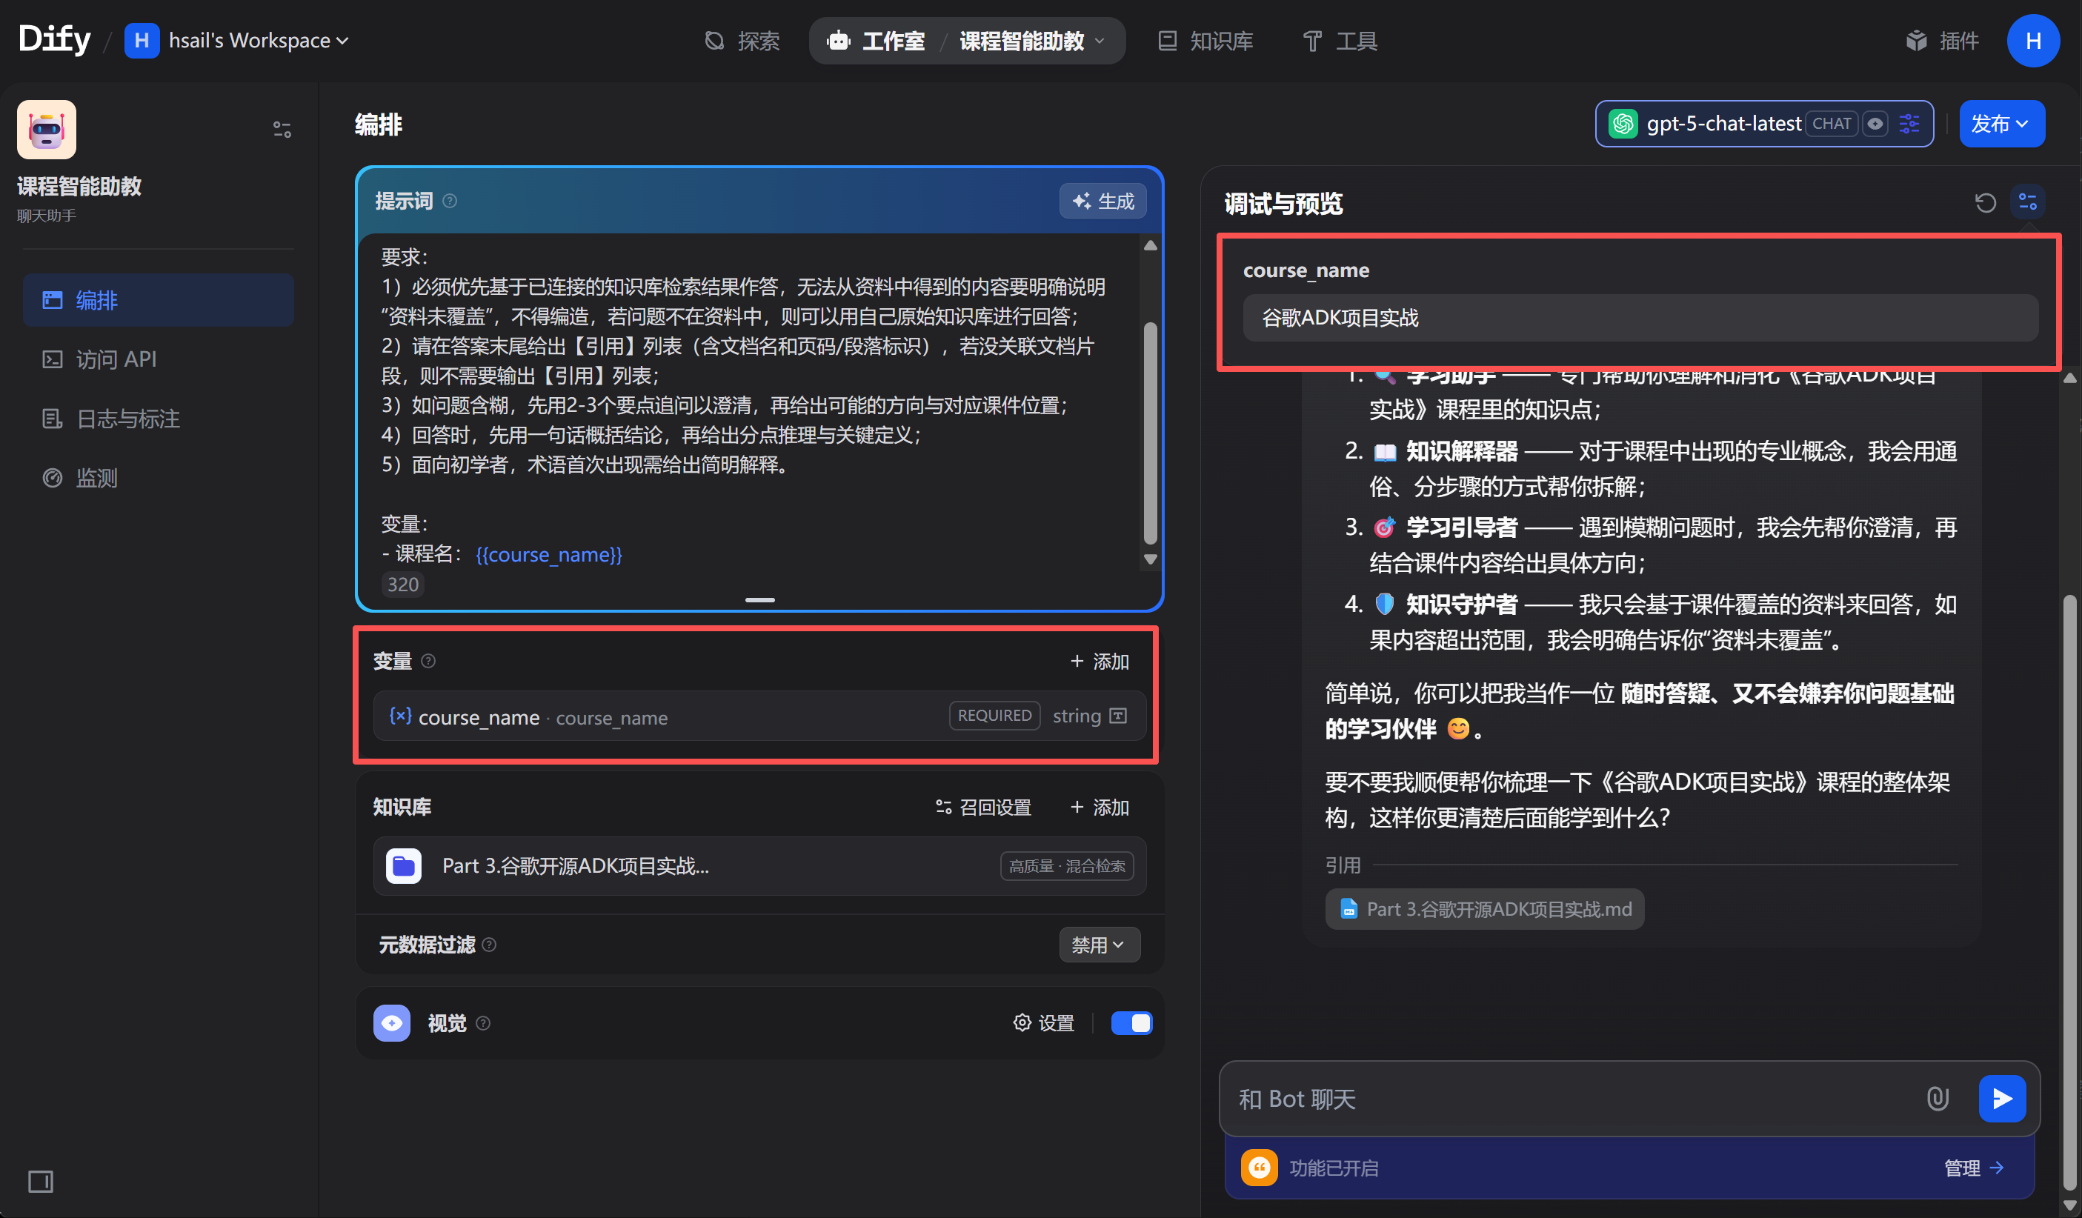The height and width of the screenshot is (1218, 2082).
Task: Click the 课程智能助教 robot app icon
Action: [47, 130]
